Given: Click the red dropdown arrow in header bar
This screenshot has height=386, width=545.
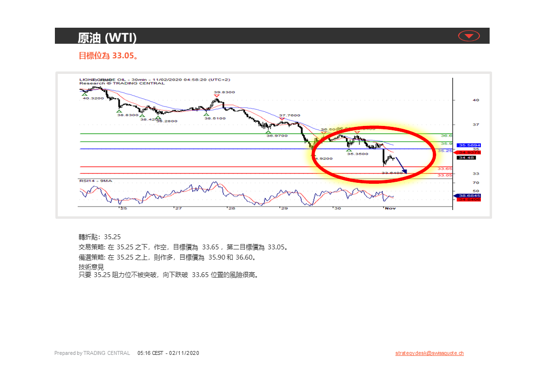Looking at the screenshot, I should tap(469, 36).
